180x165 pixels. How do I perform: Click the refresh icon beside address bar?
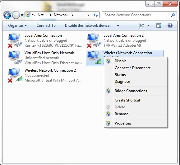[x=96, y=15]
